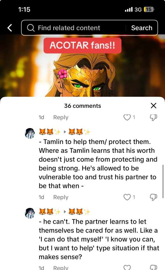Like the first comment with heart
The image size is (165, 270).
(x=127, y=117)
